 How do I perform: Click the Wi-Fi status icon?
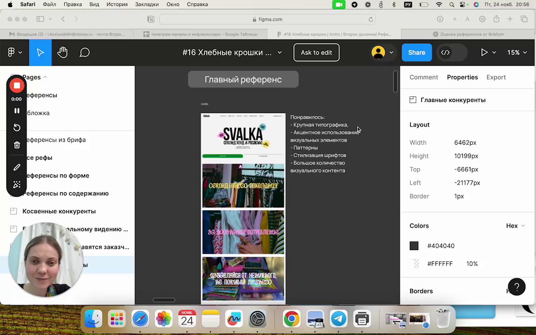[439, 5]
